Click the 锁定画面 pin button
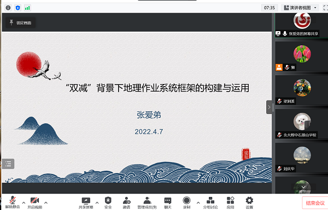Viewport: 328px width, 210px height. click(21, 22)
